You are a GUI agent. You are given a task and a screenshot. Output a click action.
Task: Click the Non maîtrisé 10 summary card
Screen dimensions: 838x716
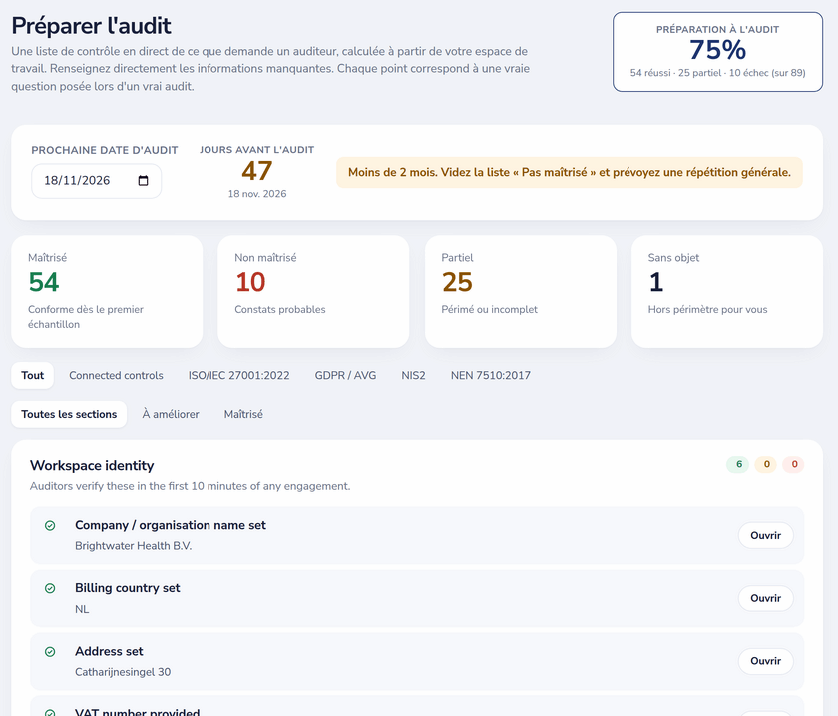[313, 292]
